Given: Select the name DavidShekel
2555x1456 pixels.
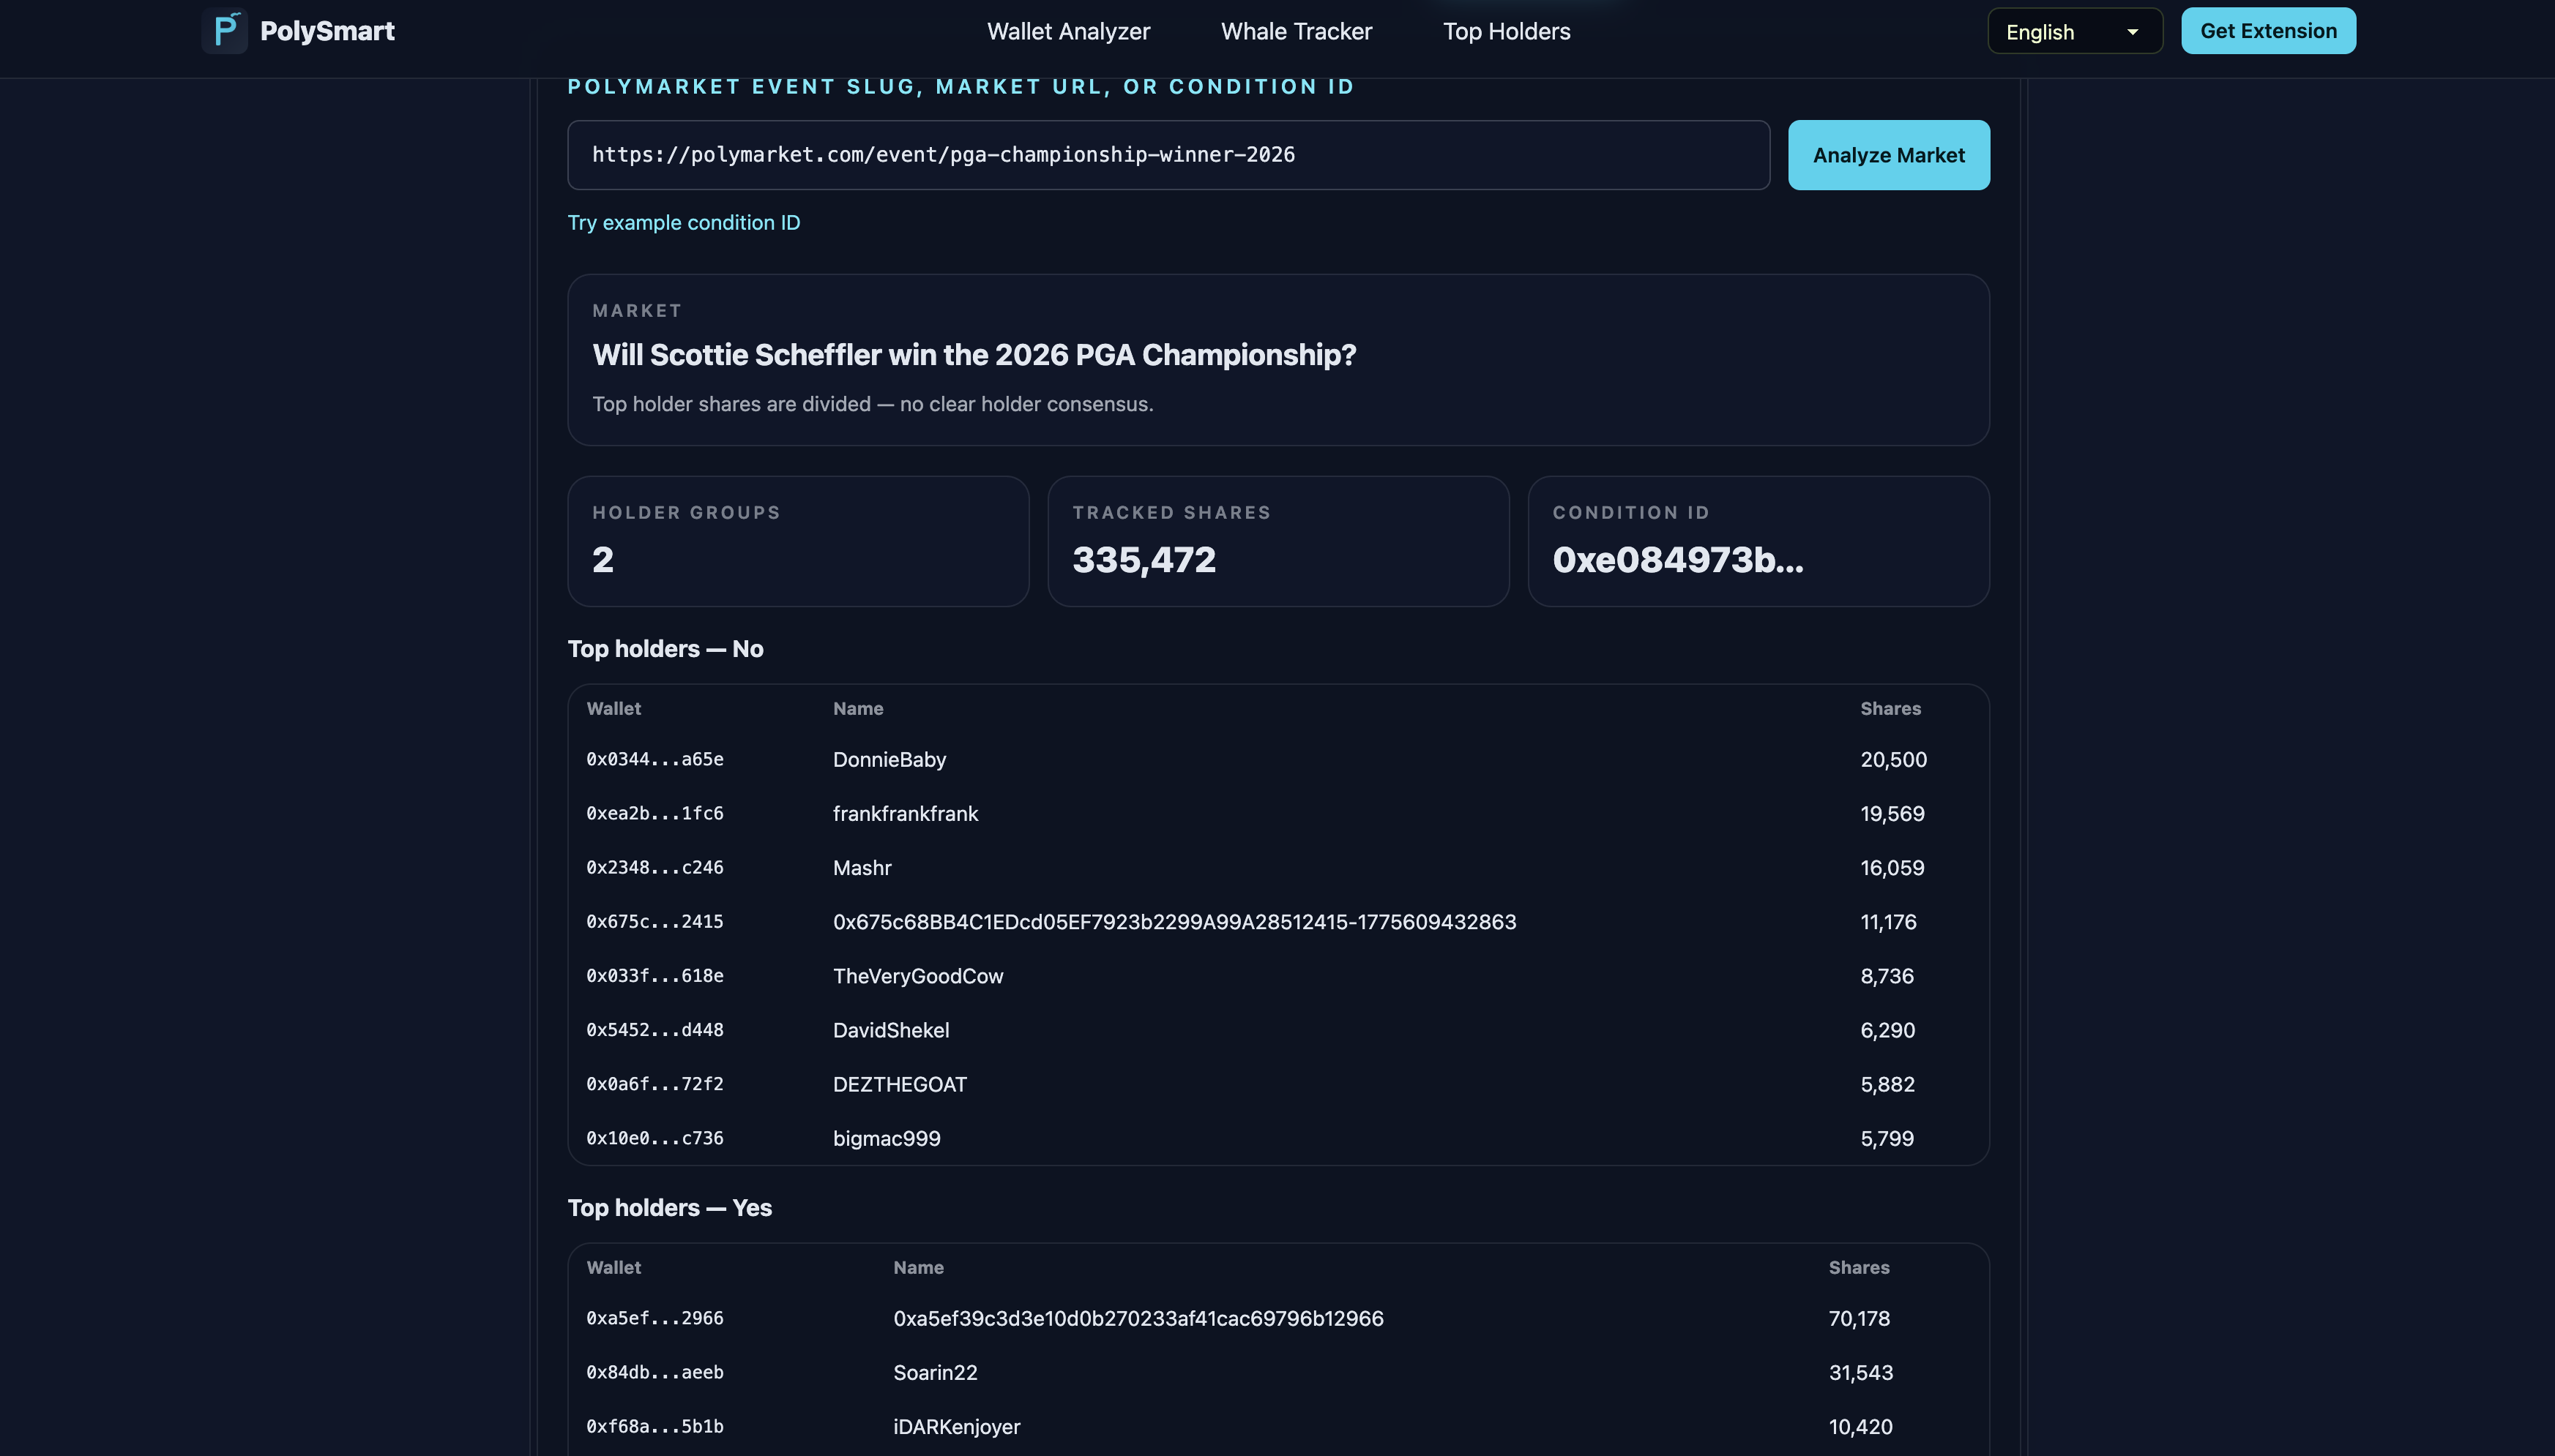Looking at the screenshot, I should (890, 1030).
